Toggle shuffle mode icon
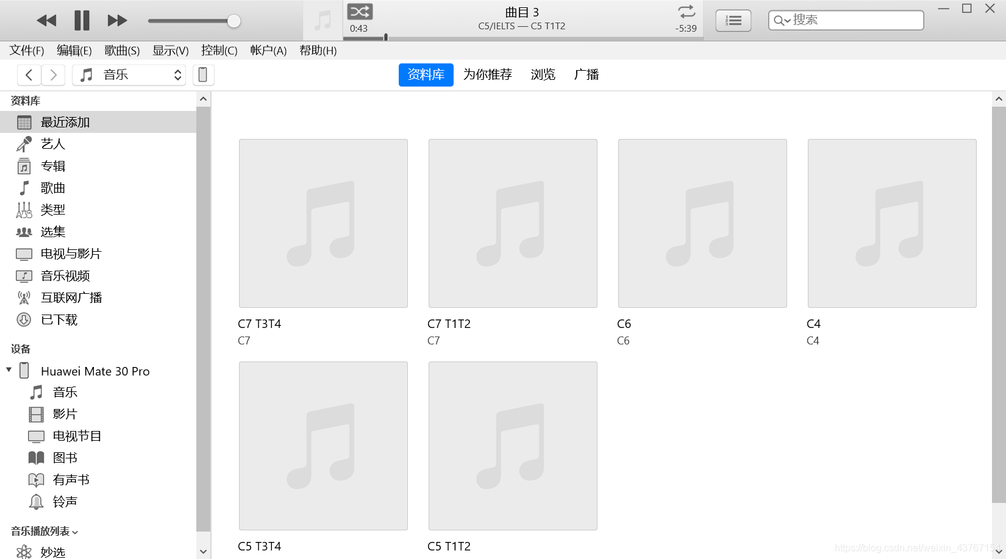1006x559 pixels. point(360,12)
